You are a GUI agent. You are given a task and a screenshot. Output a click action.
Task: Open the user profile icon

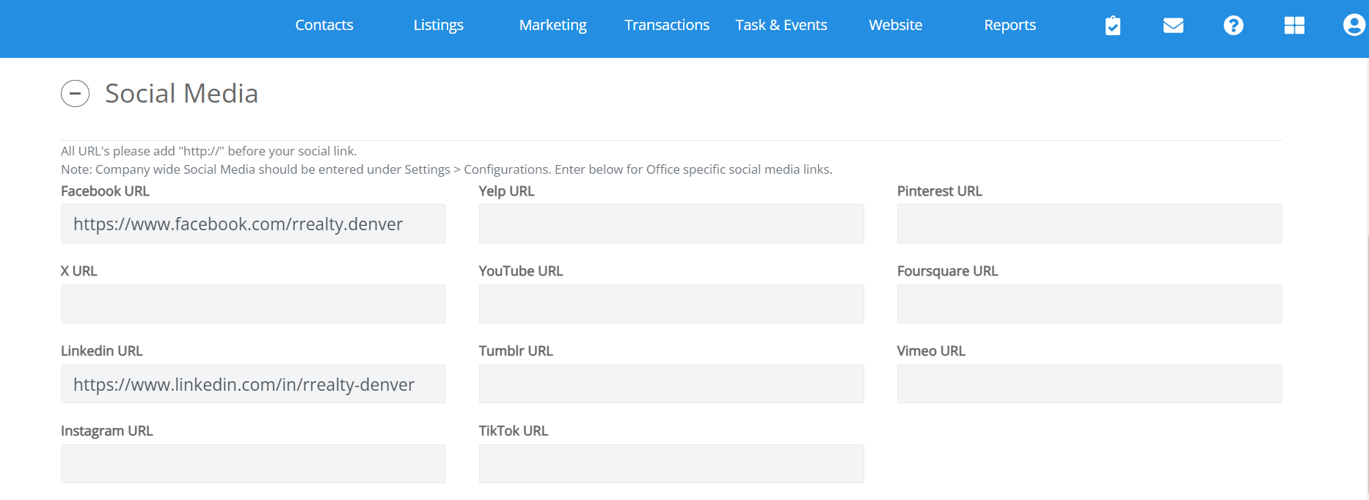[x=1353, y=26]
